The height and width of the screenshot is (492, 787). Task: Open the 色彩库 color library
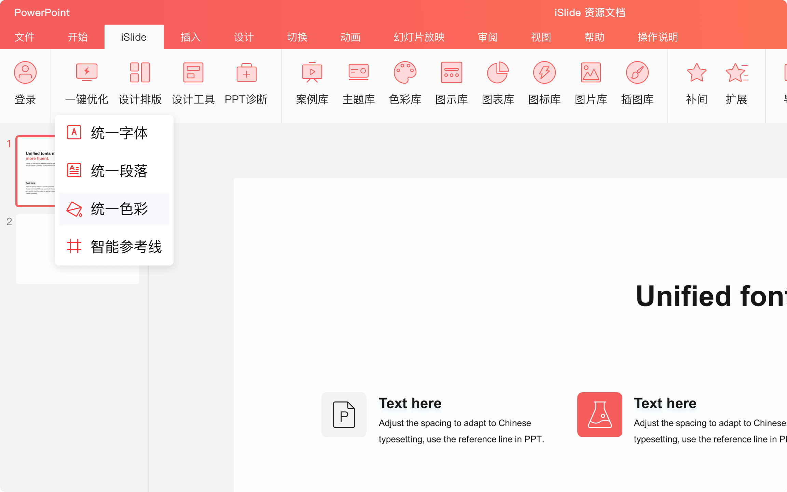coord(405,84)
